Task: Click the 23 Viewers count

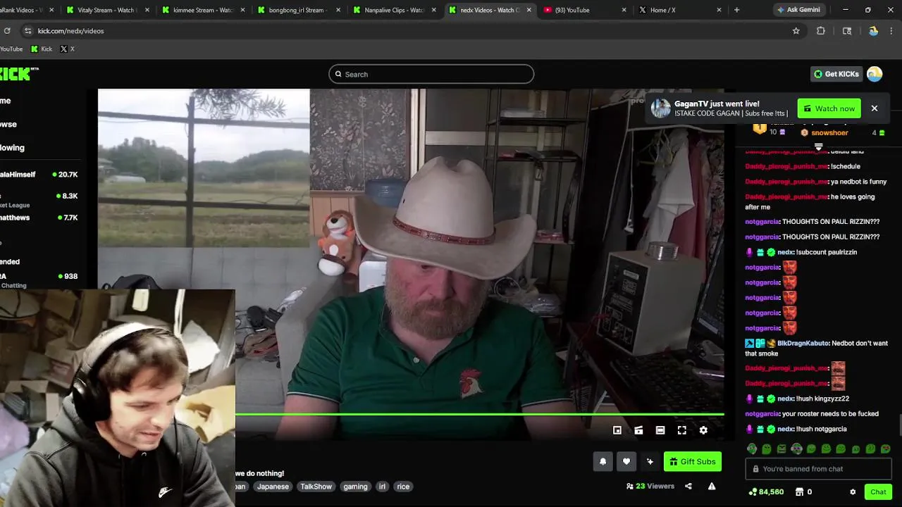Action: pos(650,486)
